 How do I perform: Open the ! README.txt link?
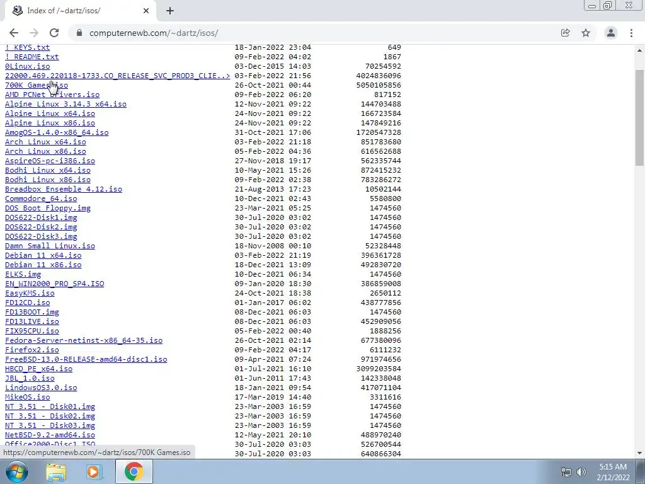coord(31,57)
